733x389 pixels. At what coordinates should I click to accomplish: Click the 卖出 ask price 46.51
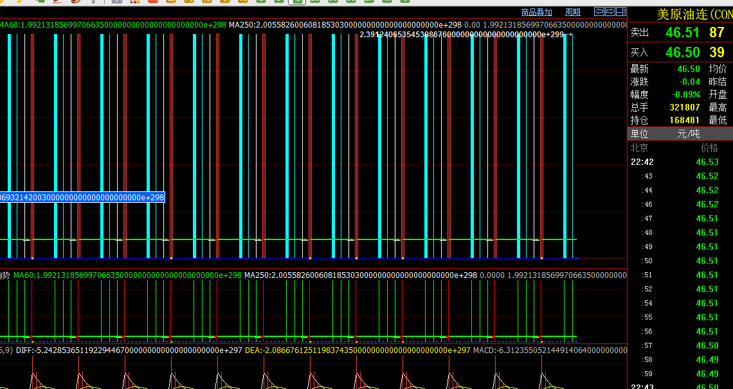click(x=682, y=33)
